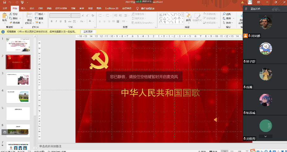Image resolution: width=287 pixels, height=152 pixels.
Task: Toggle bold formatting with the B button
Action: [x=52, y=22]
